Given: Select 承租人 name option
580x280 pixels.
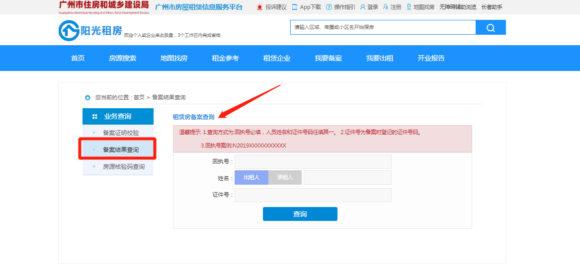Looking at the screenshot, I should 285,177.
